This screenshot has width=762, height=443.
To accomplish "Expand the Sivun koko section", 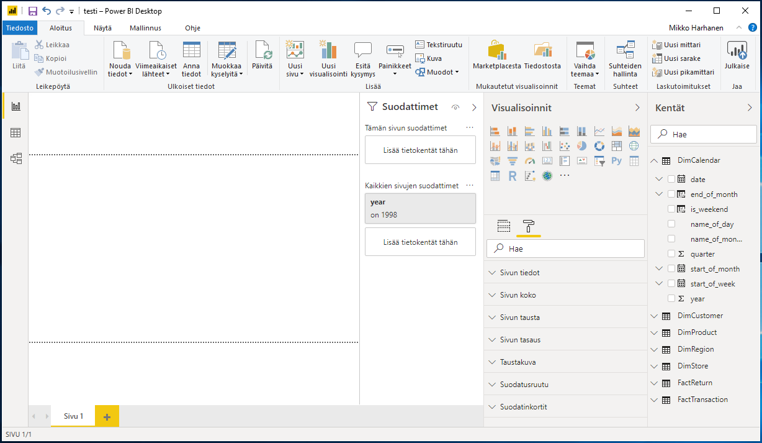I will [565, 295].
